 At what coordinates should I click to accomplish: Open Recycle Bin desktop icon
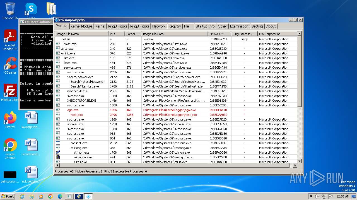pos(10,11)
